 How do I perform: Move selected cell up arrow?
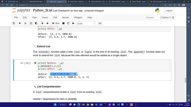click(x=42, y=23)
